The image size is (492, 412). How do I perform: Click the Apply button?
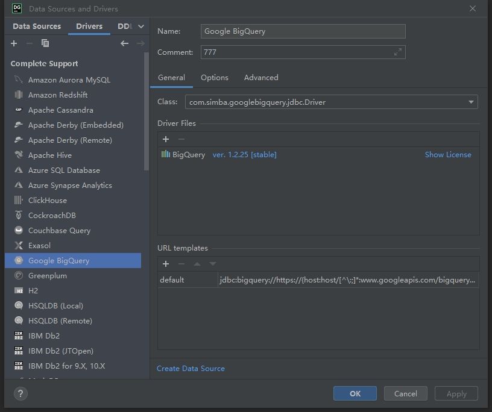456,393
